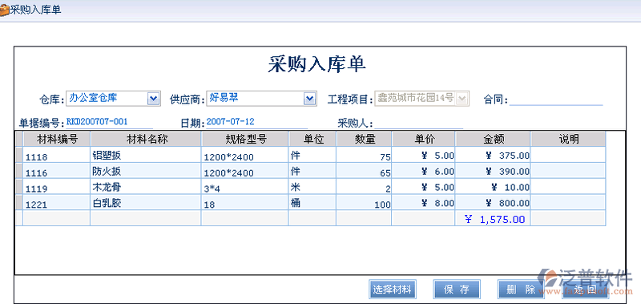Click the 合同 input field
This screenshot has height=304, width=641.
[556, 99]
